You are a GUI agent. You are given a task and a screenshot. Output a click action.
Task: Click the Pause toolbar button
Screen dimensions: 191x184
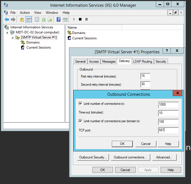pyautogui.click(x=87, y=19)
